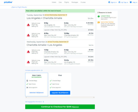
Task: Open Compare upgrade options link
Action: 33,70
